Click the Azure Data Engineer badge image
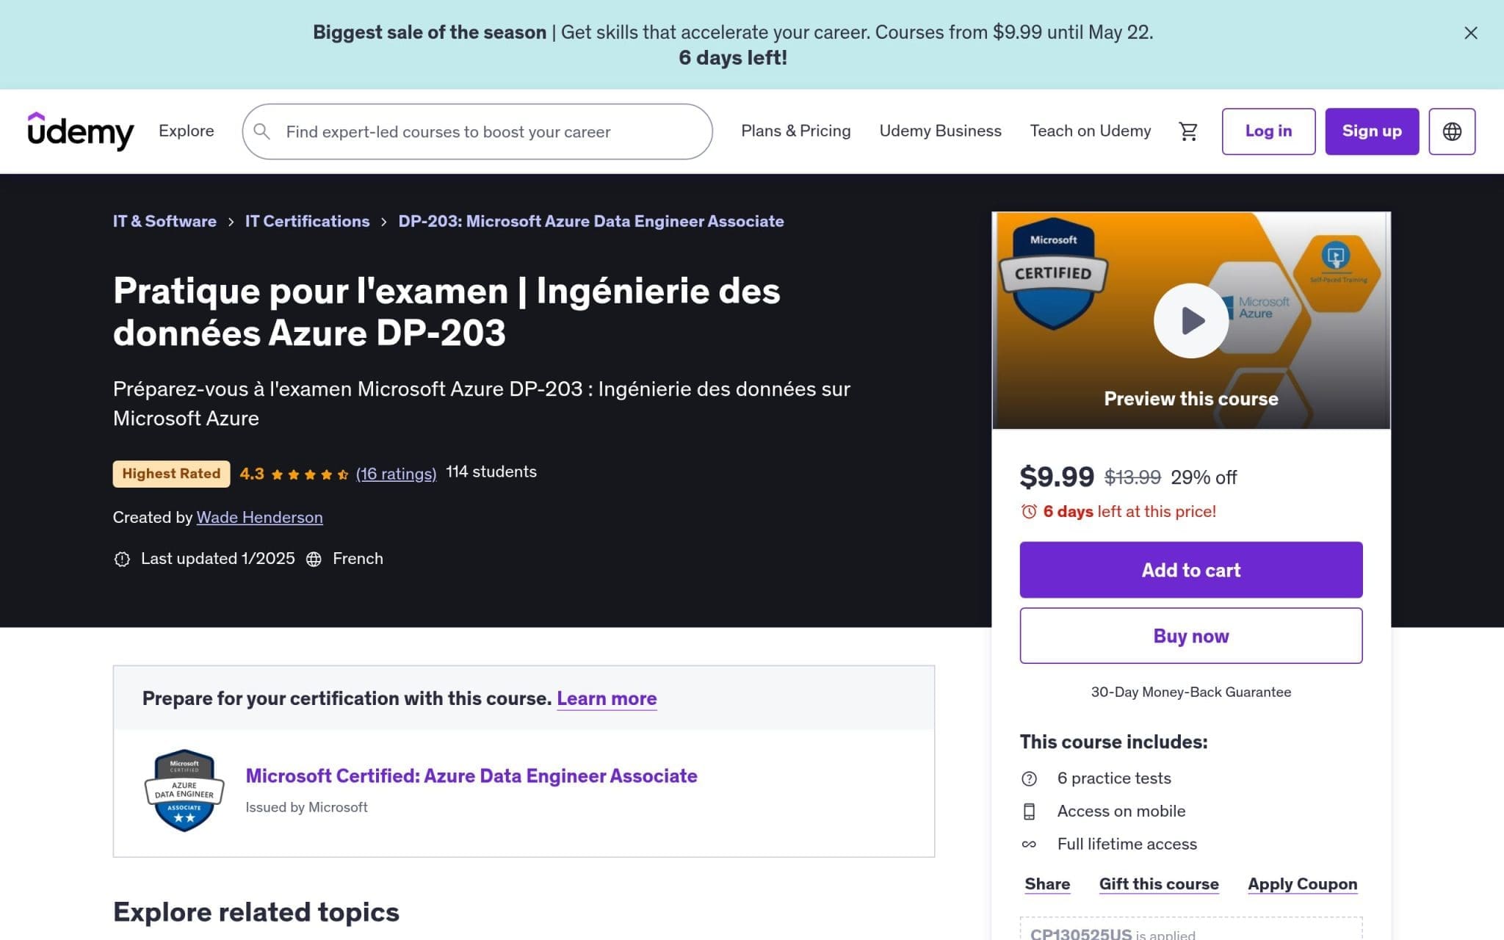 pyautogui.click(x=184, y=791)
